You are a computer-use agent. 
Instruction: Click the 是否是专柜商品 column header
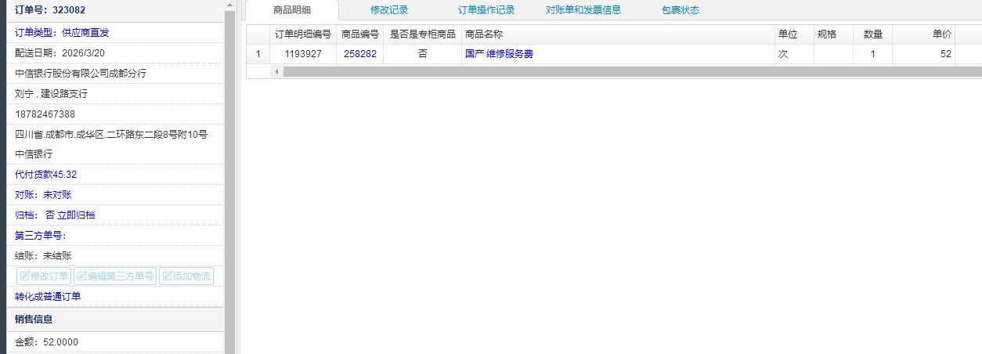click(422, 34)
